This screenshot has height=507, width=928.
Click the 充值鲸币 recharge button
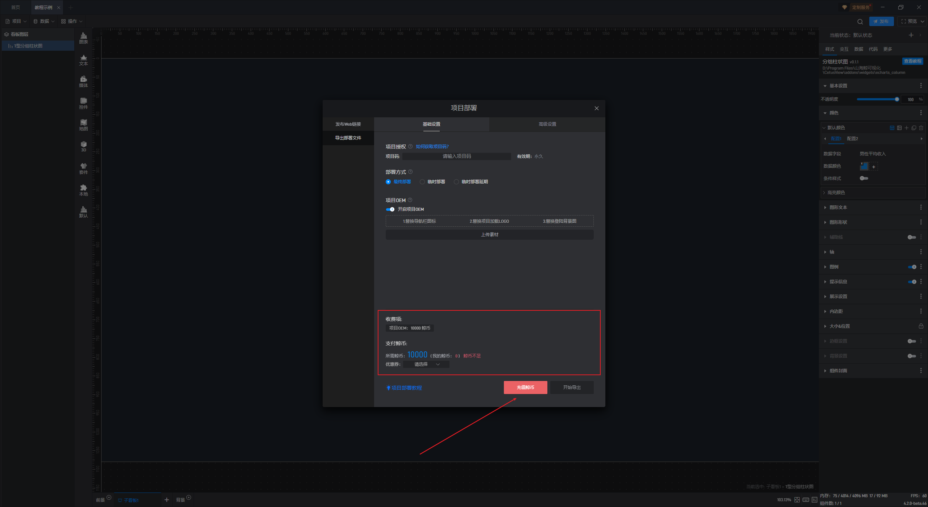tap(525, 387)
